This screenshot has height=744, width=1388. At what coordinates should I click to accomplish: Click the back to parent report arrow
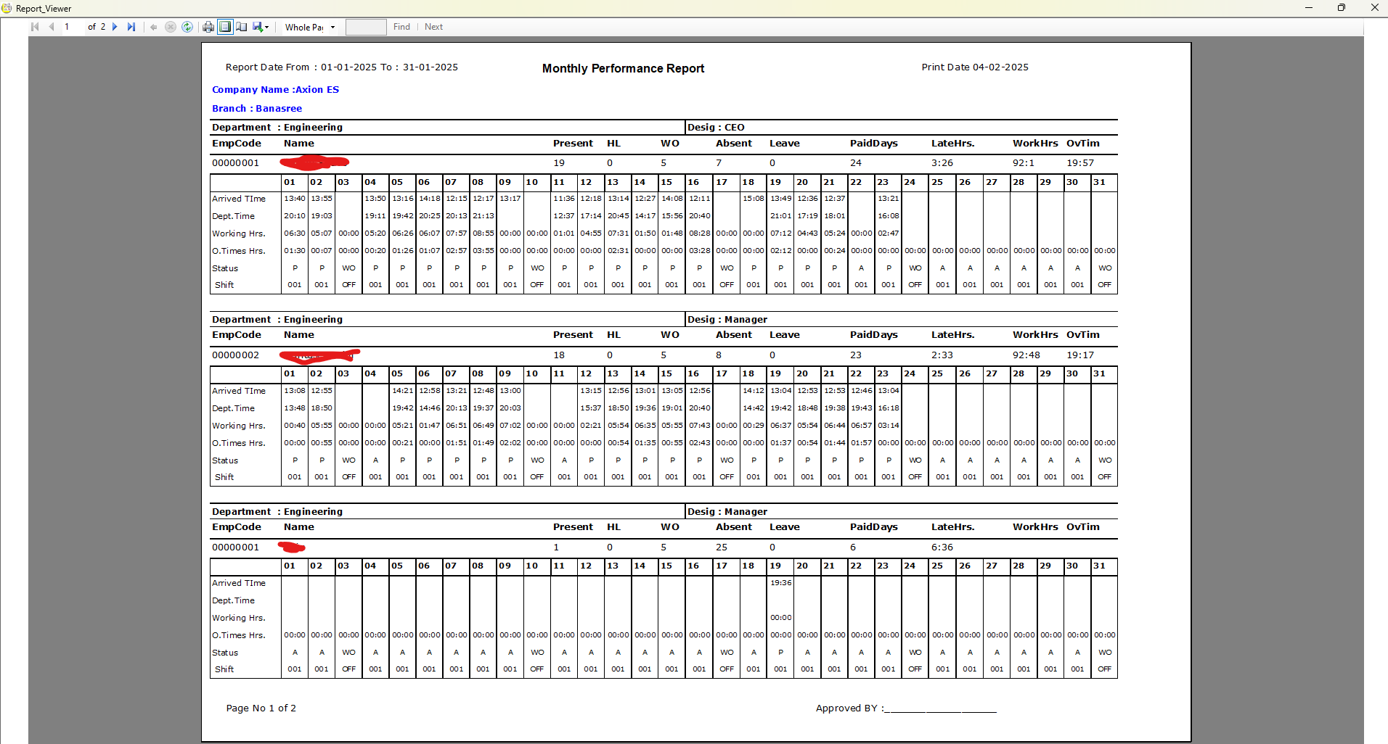coord(153,27)
